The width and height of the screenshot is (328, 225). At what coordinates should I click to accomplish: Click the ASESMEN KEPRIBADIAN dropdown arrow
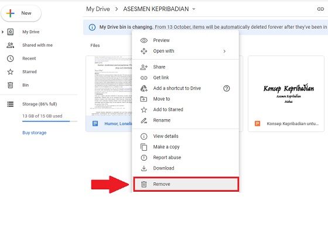(194, 9)
